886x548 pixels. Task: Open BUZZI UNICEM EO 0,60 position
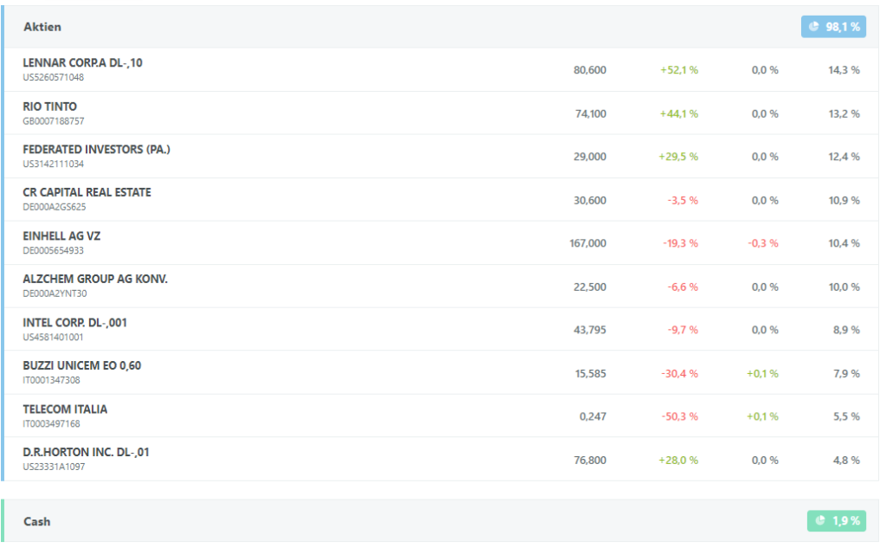coord(82,365)
